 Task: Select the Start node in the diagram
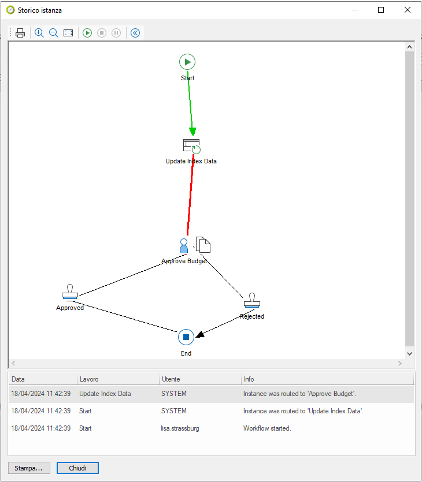[187, 62]
